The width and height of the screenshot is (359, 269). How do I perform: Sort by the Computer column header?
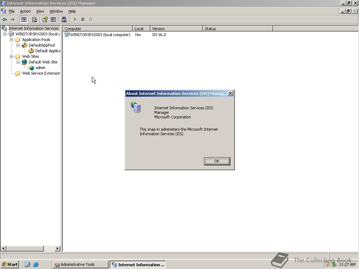coord(98,29)
